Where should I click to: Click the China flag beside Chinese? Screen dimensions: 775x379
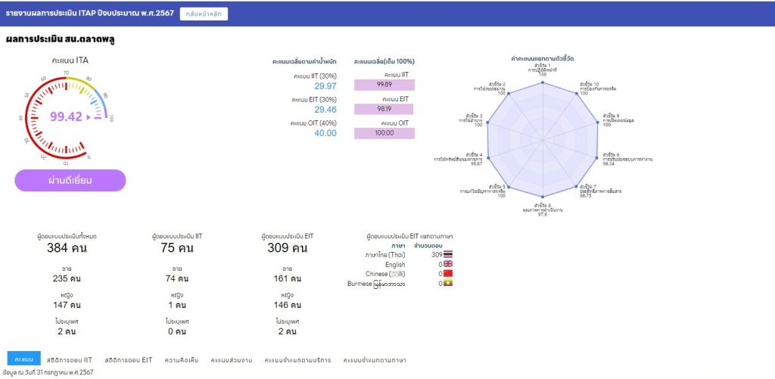click(x=448, y=274)
